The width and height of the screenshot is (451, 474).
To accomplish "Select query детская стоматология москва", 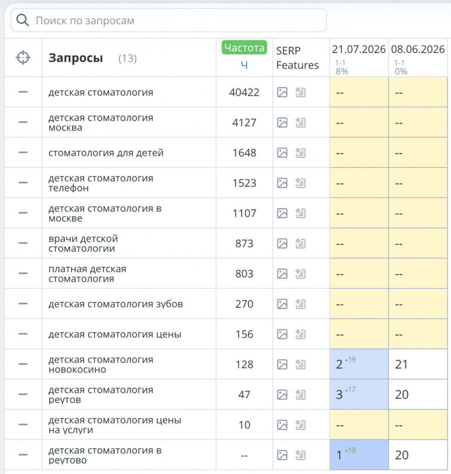I will coord(101,122).
